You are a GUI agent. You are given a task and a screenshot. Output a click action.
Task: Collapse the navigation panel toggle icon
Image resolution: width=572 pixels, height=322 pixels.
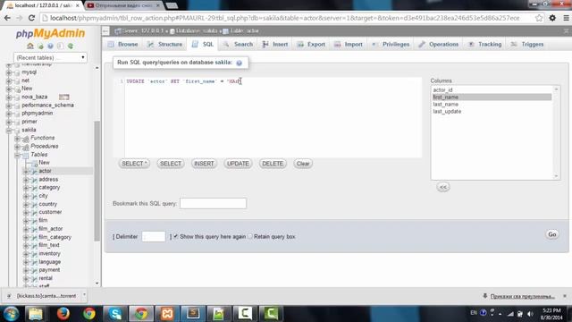point(105,31)
